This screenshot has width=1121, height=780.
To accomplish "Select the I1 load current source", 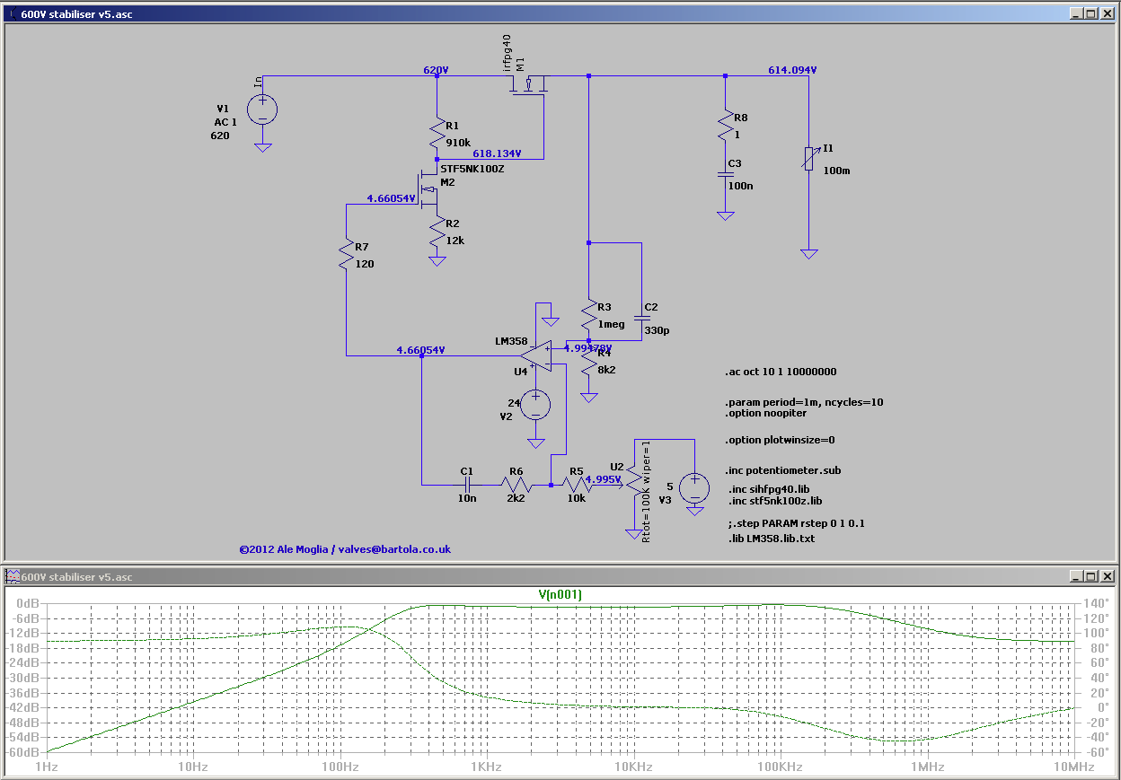I will click(x=809, y=158).
